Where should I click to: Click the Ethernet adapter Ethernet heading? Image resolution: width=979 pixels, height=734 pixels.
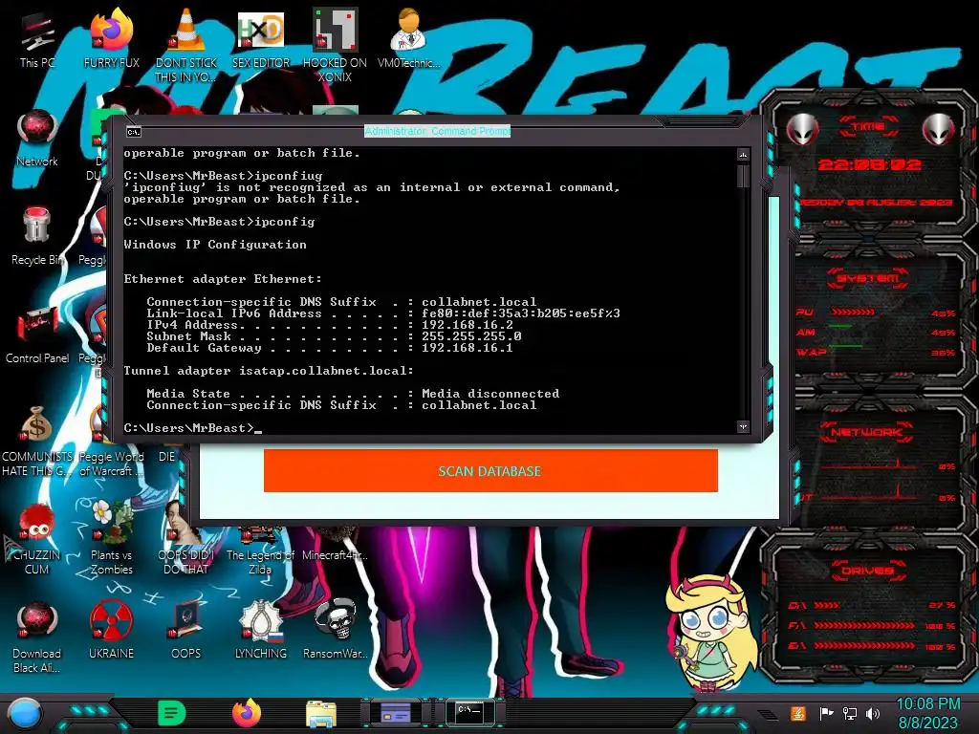coord(223,279)
